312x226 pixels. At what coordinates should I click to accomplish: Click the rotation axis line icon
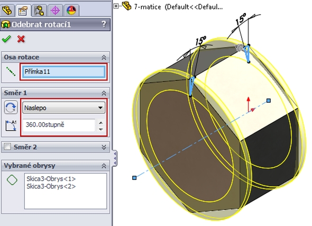coord(11,71)
